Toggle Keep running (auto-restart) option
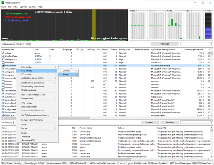Image resolution: width=214 pixels, height=165 pixels. coord(34,86)
